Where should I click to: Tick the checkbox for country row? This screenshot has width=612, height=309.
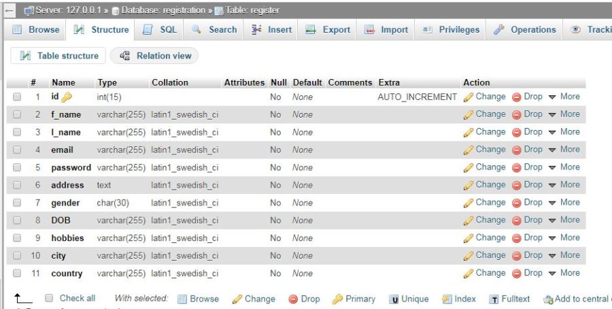click(17, 273)
